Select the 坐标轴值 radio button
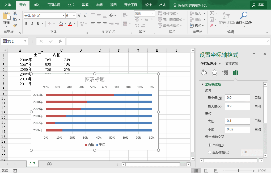The image size is (271, 173). pos(210,152)
